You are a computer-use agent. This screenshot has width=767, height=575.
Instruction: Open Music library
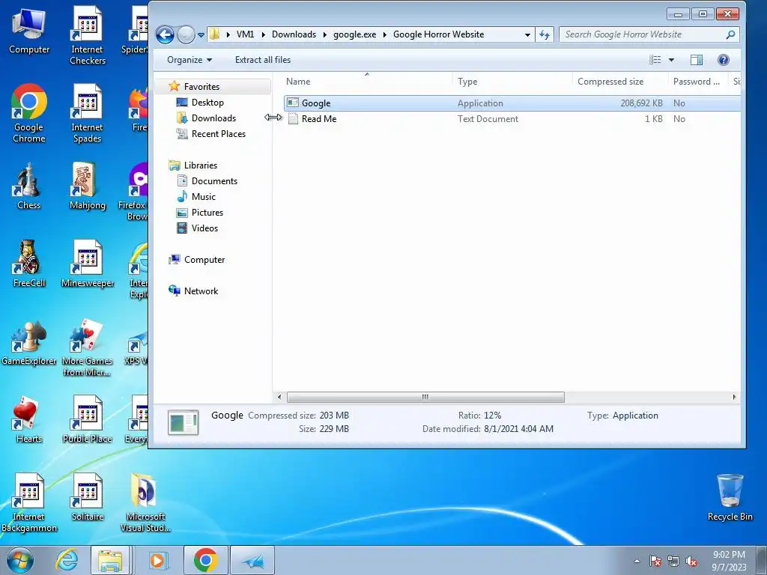click(x=204, y=197)
